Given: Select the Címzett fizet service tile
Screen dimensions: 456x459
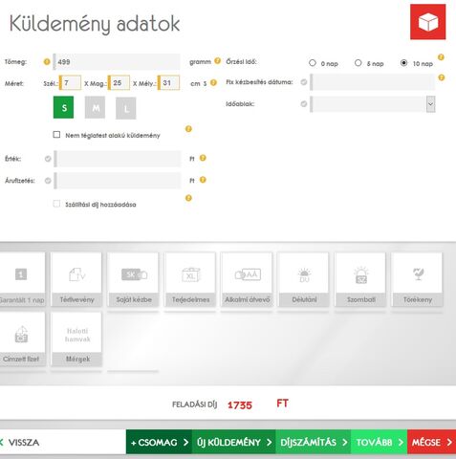Looking at the screenshot, I should pyautogui.click(x=22, y=339).
